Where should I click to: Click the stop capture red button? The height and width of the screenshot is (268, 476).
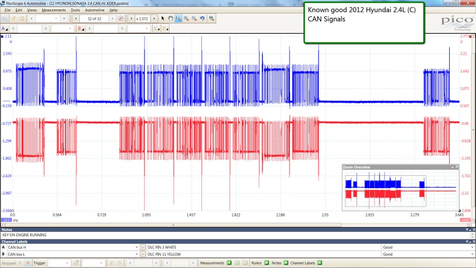pos(28,263)
